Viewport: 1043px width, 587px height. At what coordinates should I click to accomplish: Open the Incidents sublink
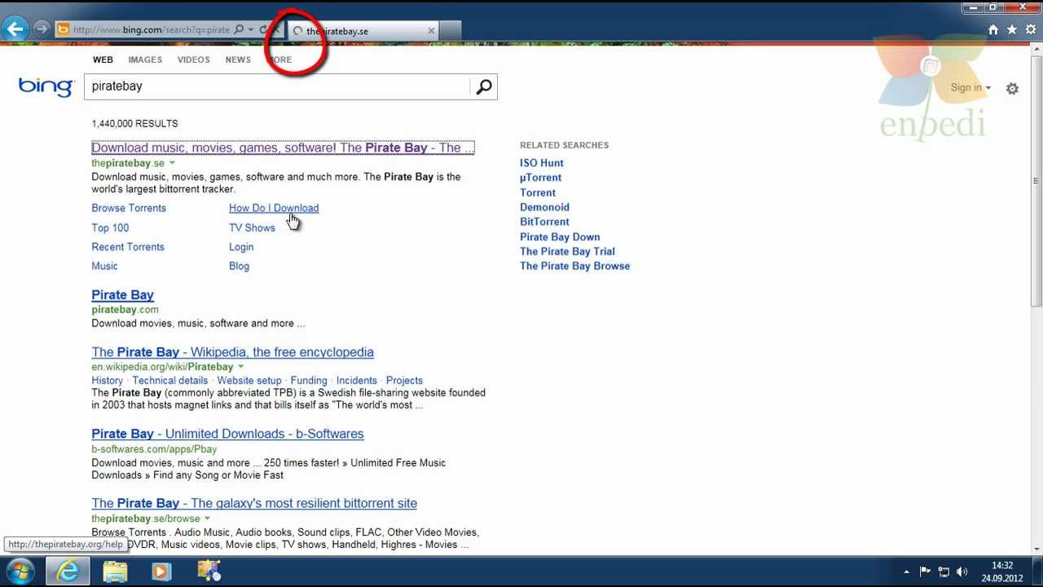356,381
